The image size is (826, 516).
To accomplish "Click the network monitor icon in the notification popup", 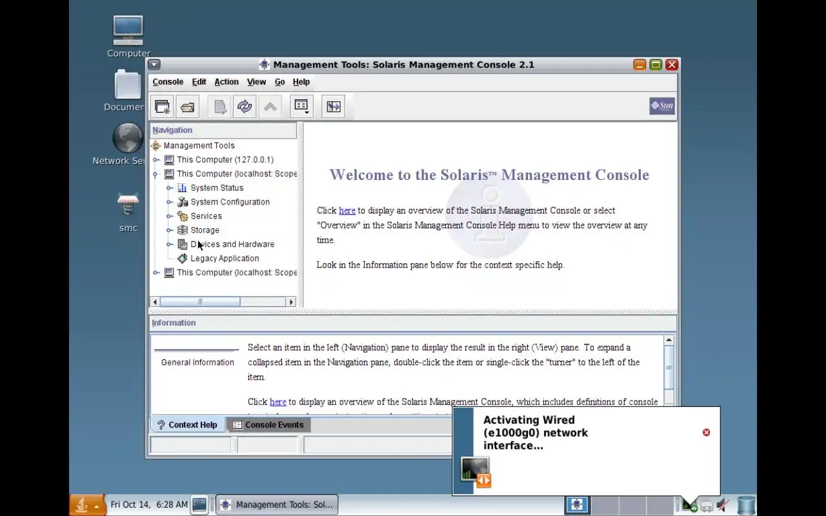I will click(x=476, y=471).
